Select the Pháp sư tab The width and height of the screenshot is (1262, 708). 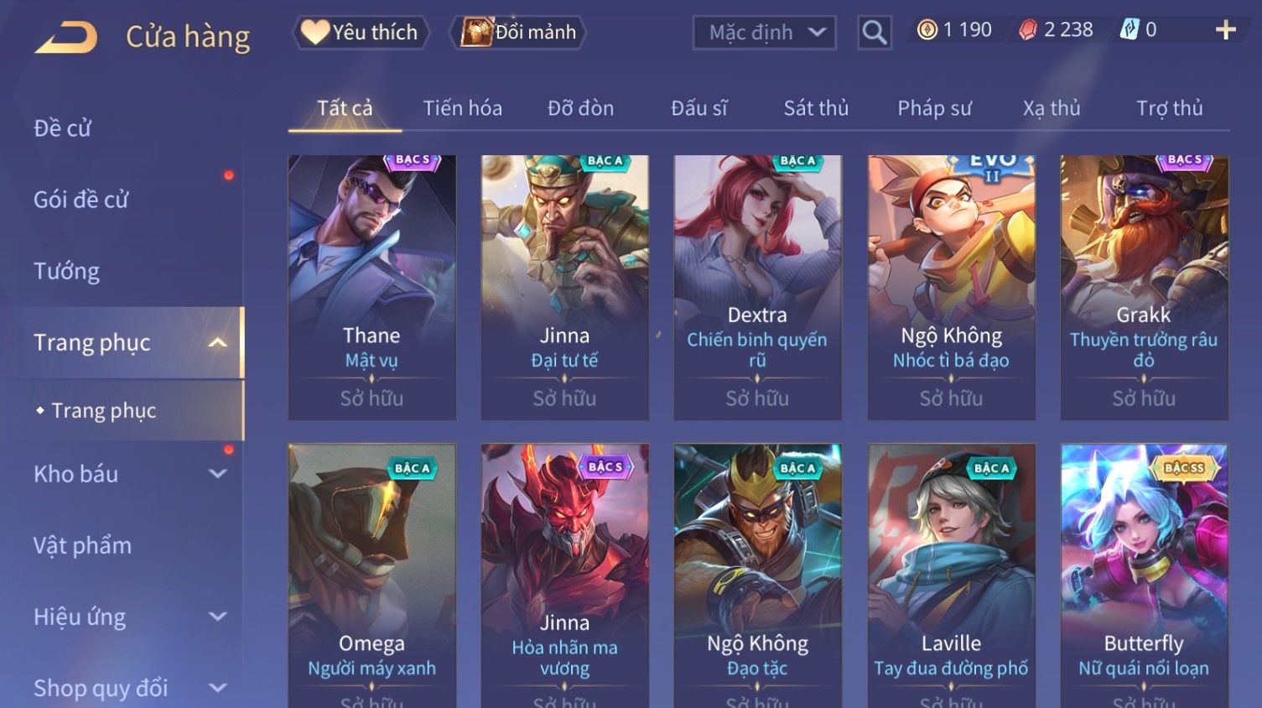(934, 108)
